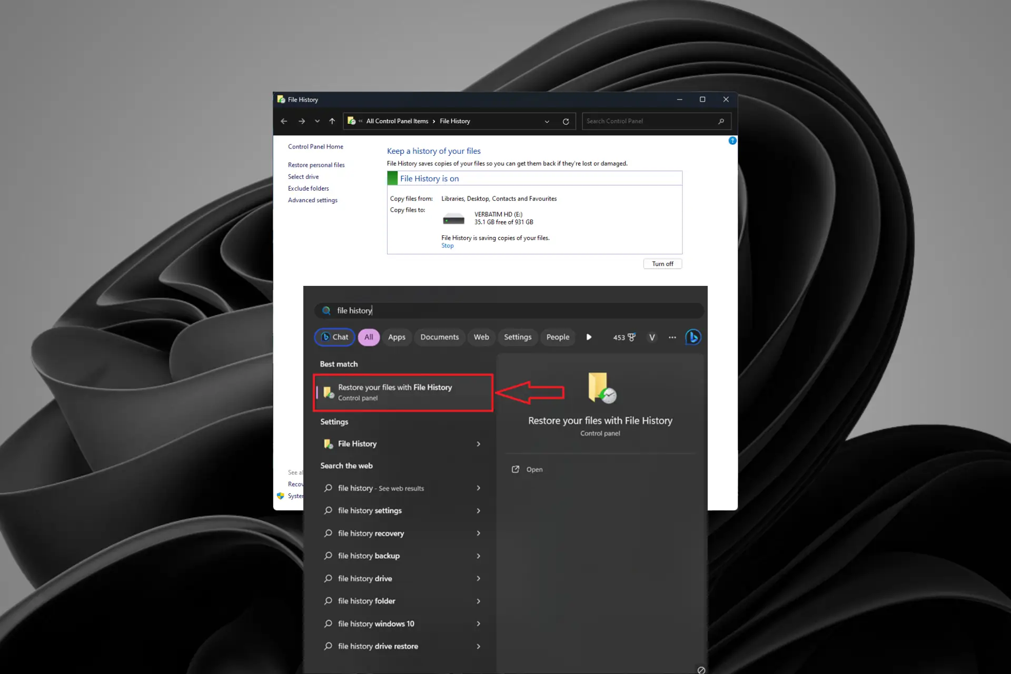Click Control Panel Home in left sidebar
This screenshot has width=1011, height=674.
click(314, 146)
